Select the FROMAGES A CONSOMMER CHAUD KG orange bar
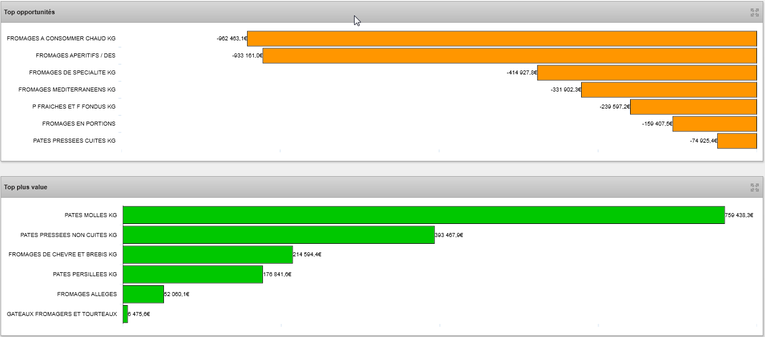 point(502,39)
